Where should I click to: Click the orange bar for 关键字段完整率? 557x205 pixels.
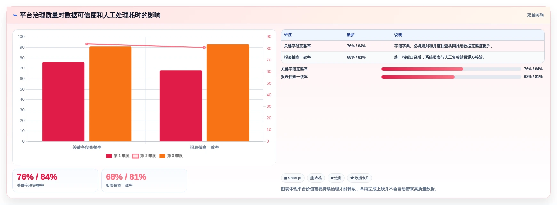110,94
